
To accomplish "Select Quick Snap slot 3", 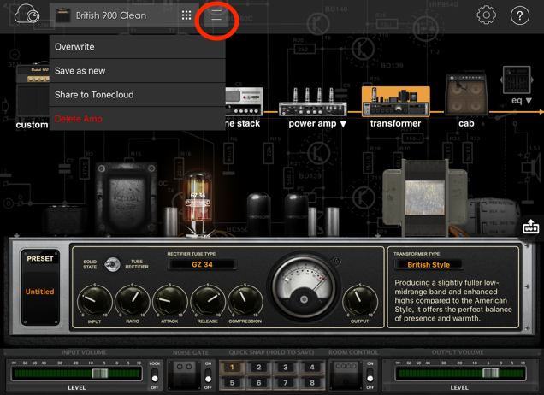I will tap(286, 368).
